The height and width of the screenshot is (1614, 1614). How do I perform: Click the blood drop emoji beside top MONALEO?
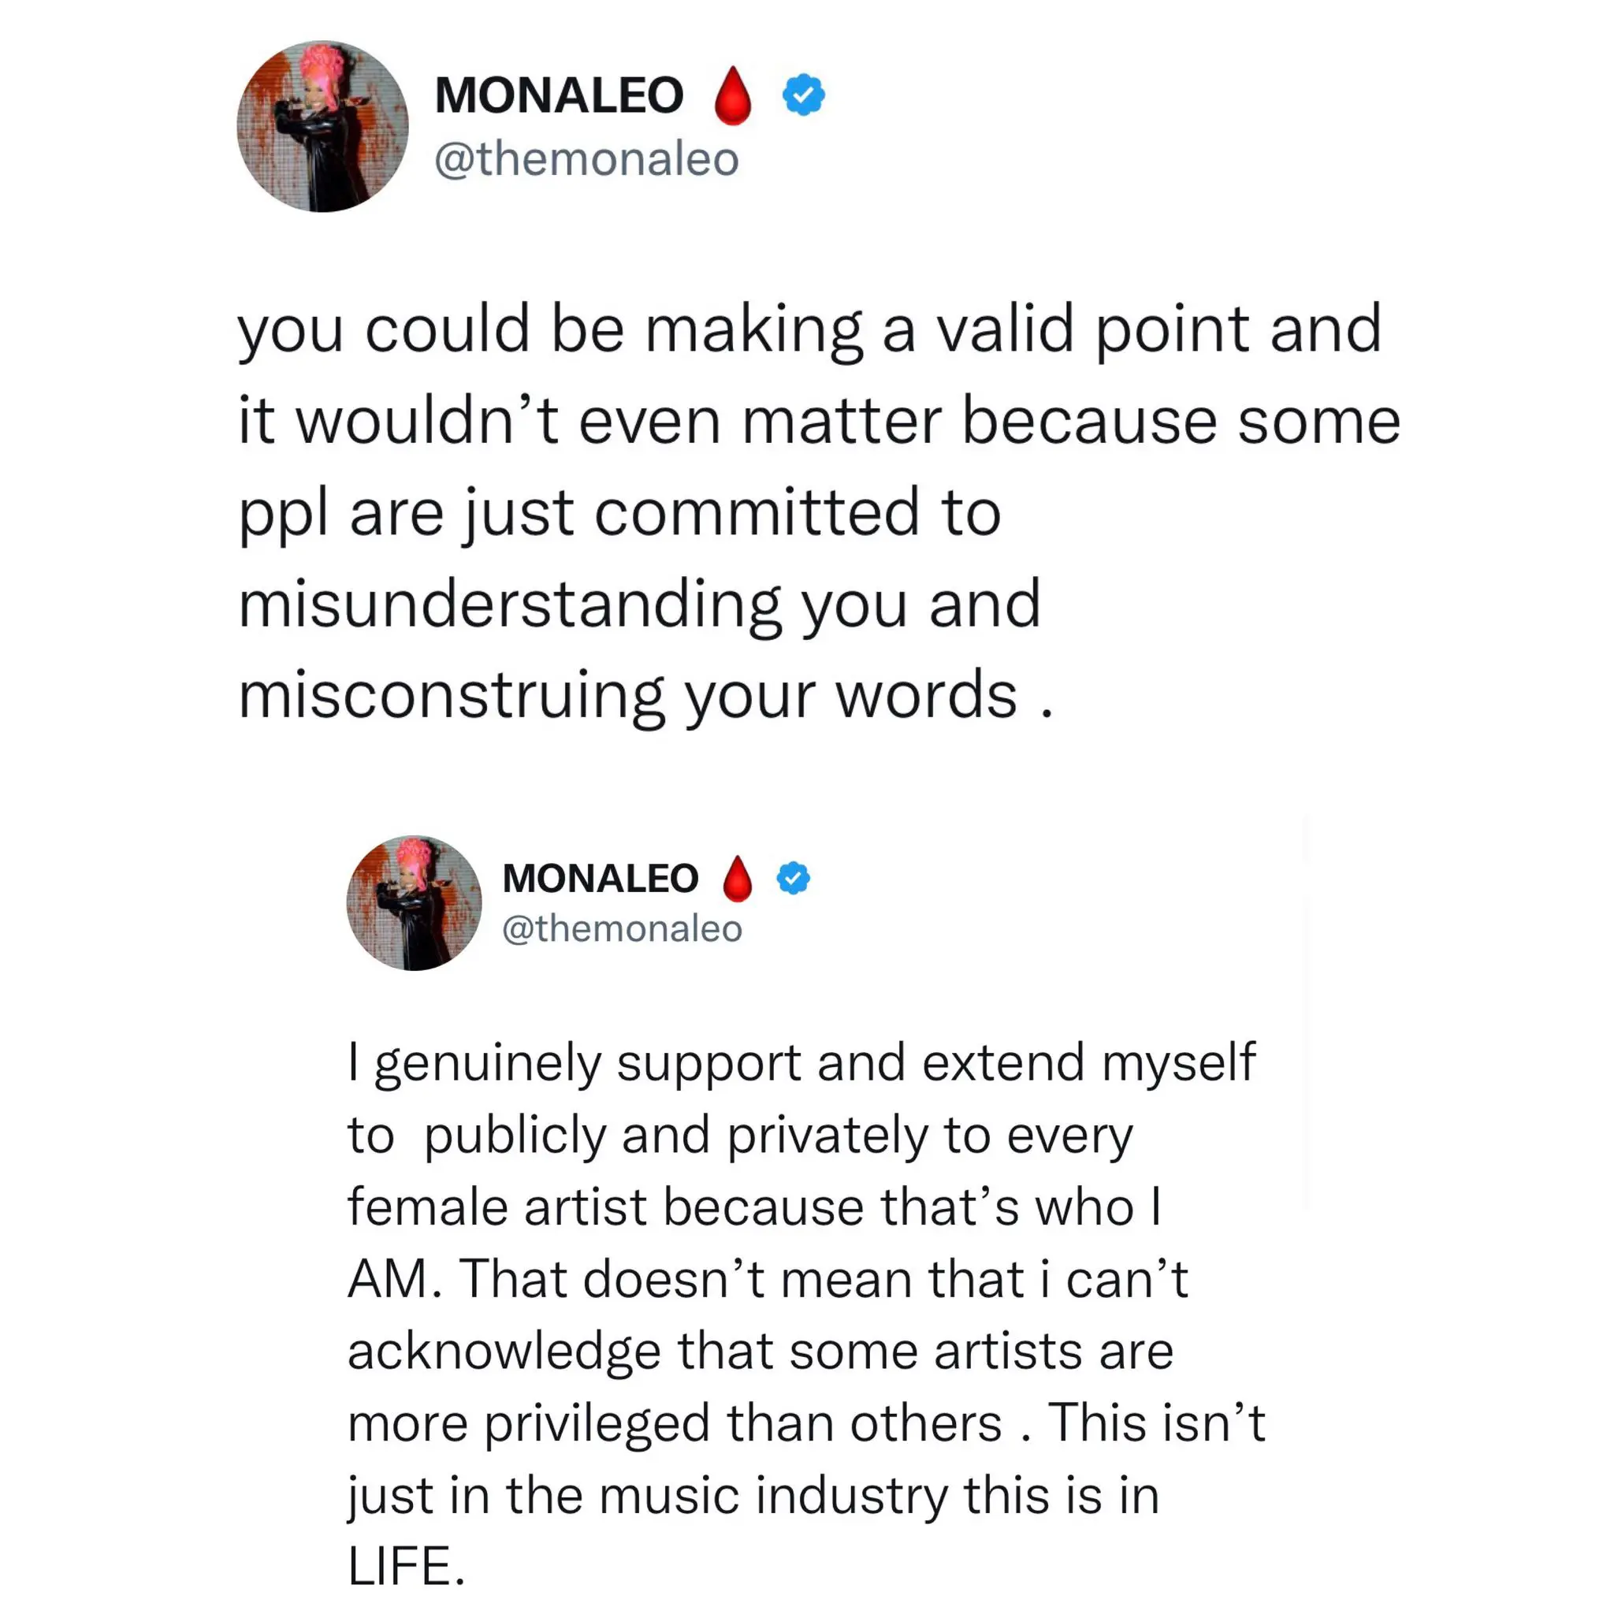tap(733, 95)
